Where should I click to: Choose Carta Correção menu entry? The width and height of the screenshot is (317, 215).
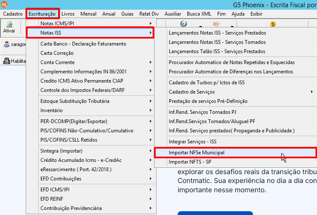(90, 53)
